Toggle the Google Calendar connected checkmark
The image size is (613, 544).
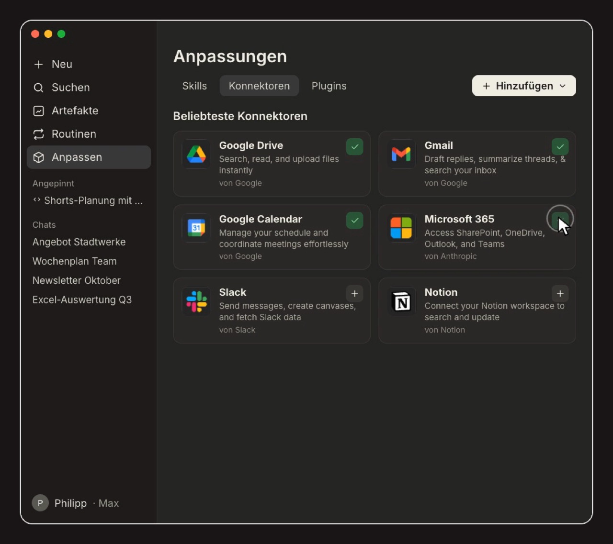354,221
